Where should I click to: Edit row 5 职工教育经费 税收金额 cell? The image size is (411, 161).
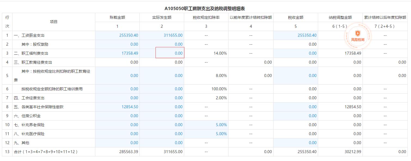(x=296, y=76)
